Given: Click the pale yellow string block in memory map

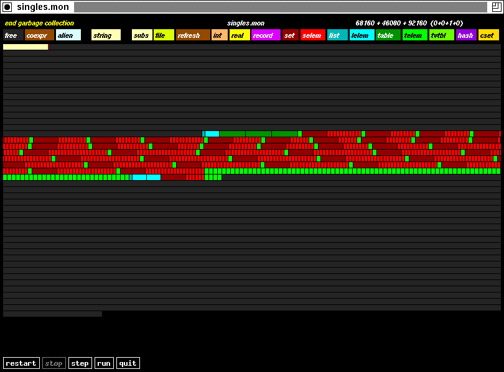Looking at the screenshot, I should 26,47.
